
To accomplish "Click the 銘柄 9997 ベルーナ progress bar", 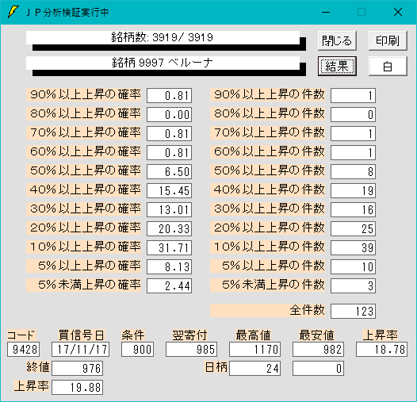I will tap(166, 66).
